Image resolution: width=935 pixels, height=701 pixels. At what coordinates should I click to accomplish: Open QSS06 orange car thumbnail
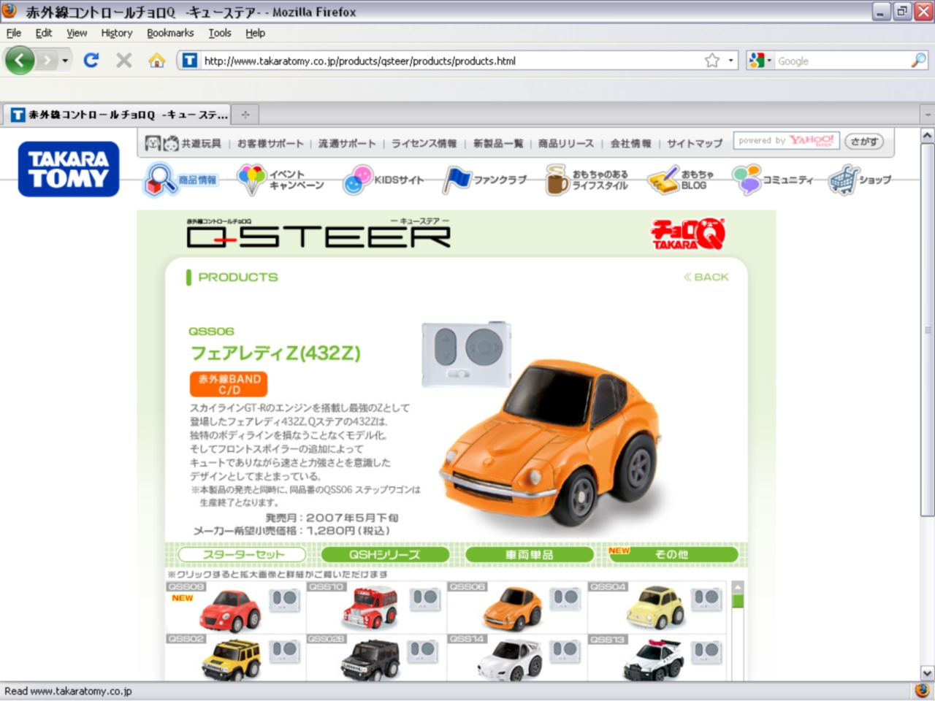pyautogui.click(x=513, y=609)
